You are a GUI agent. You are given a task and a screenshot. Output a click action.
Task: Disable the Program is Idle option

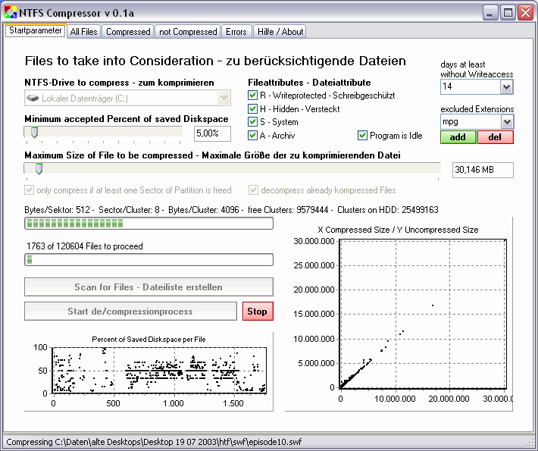(x=362, y=136)
